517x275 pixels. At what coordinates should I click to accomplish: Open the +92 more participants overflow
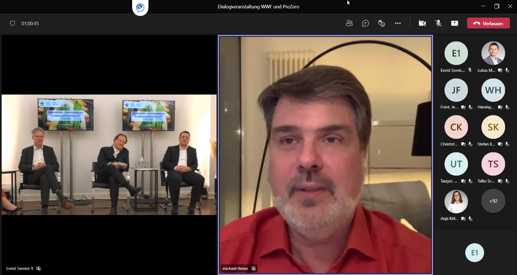point(493,201)
